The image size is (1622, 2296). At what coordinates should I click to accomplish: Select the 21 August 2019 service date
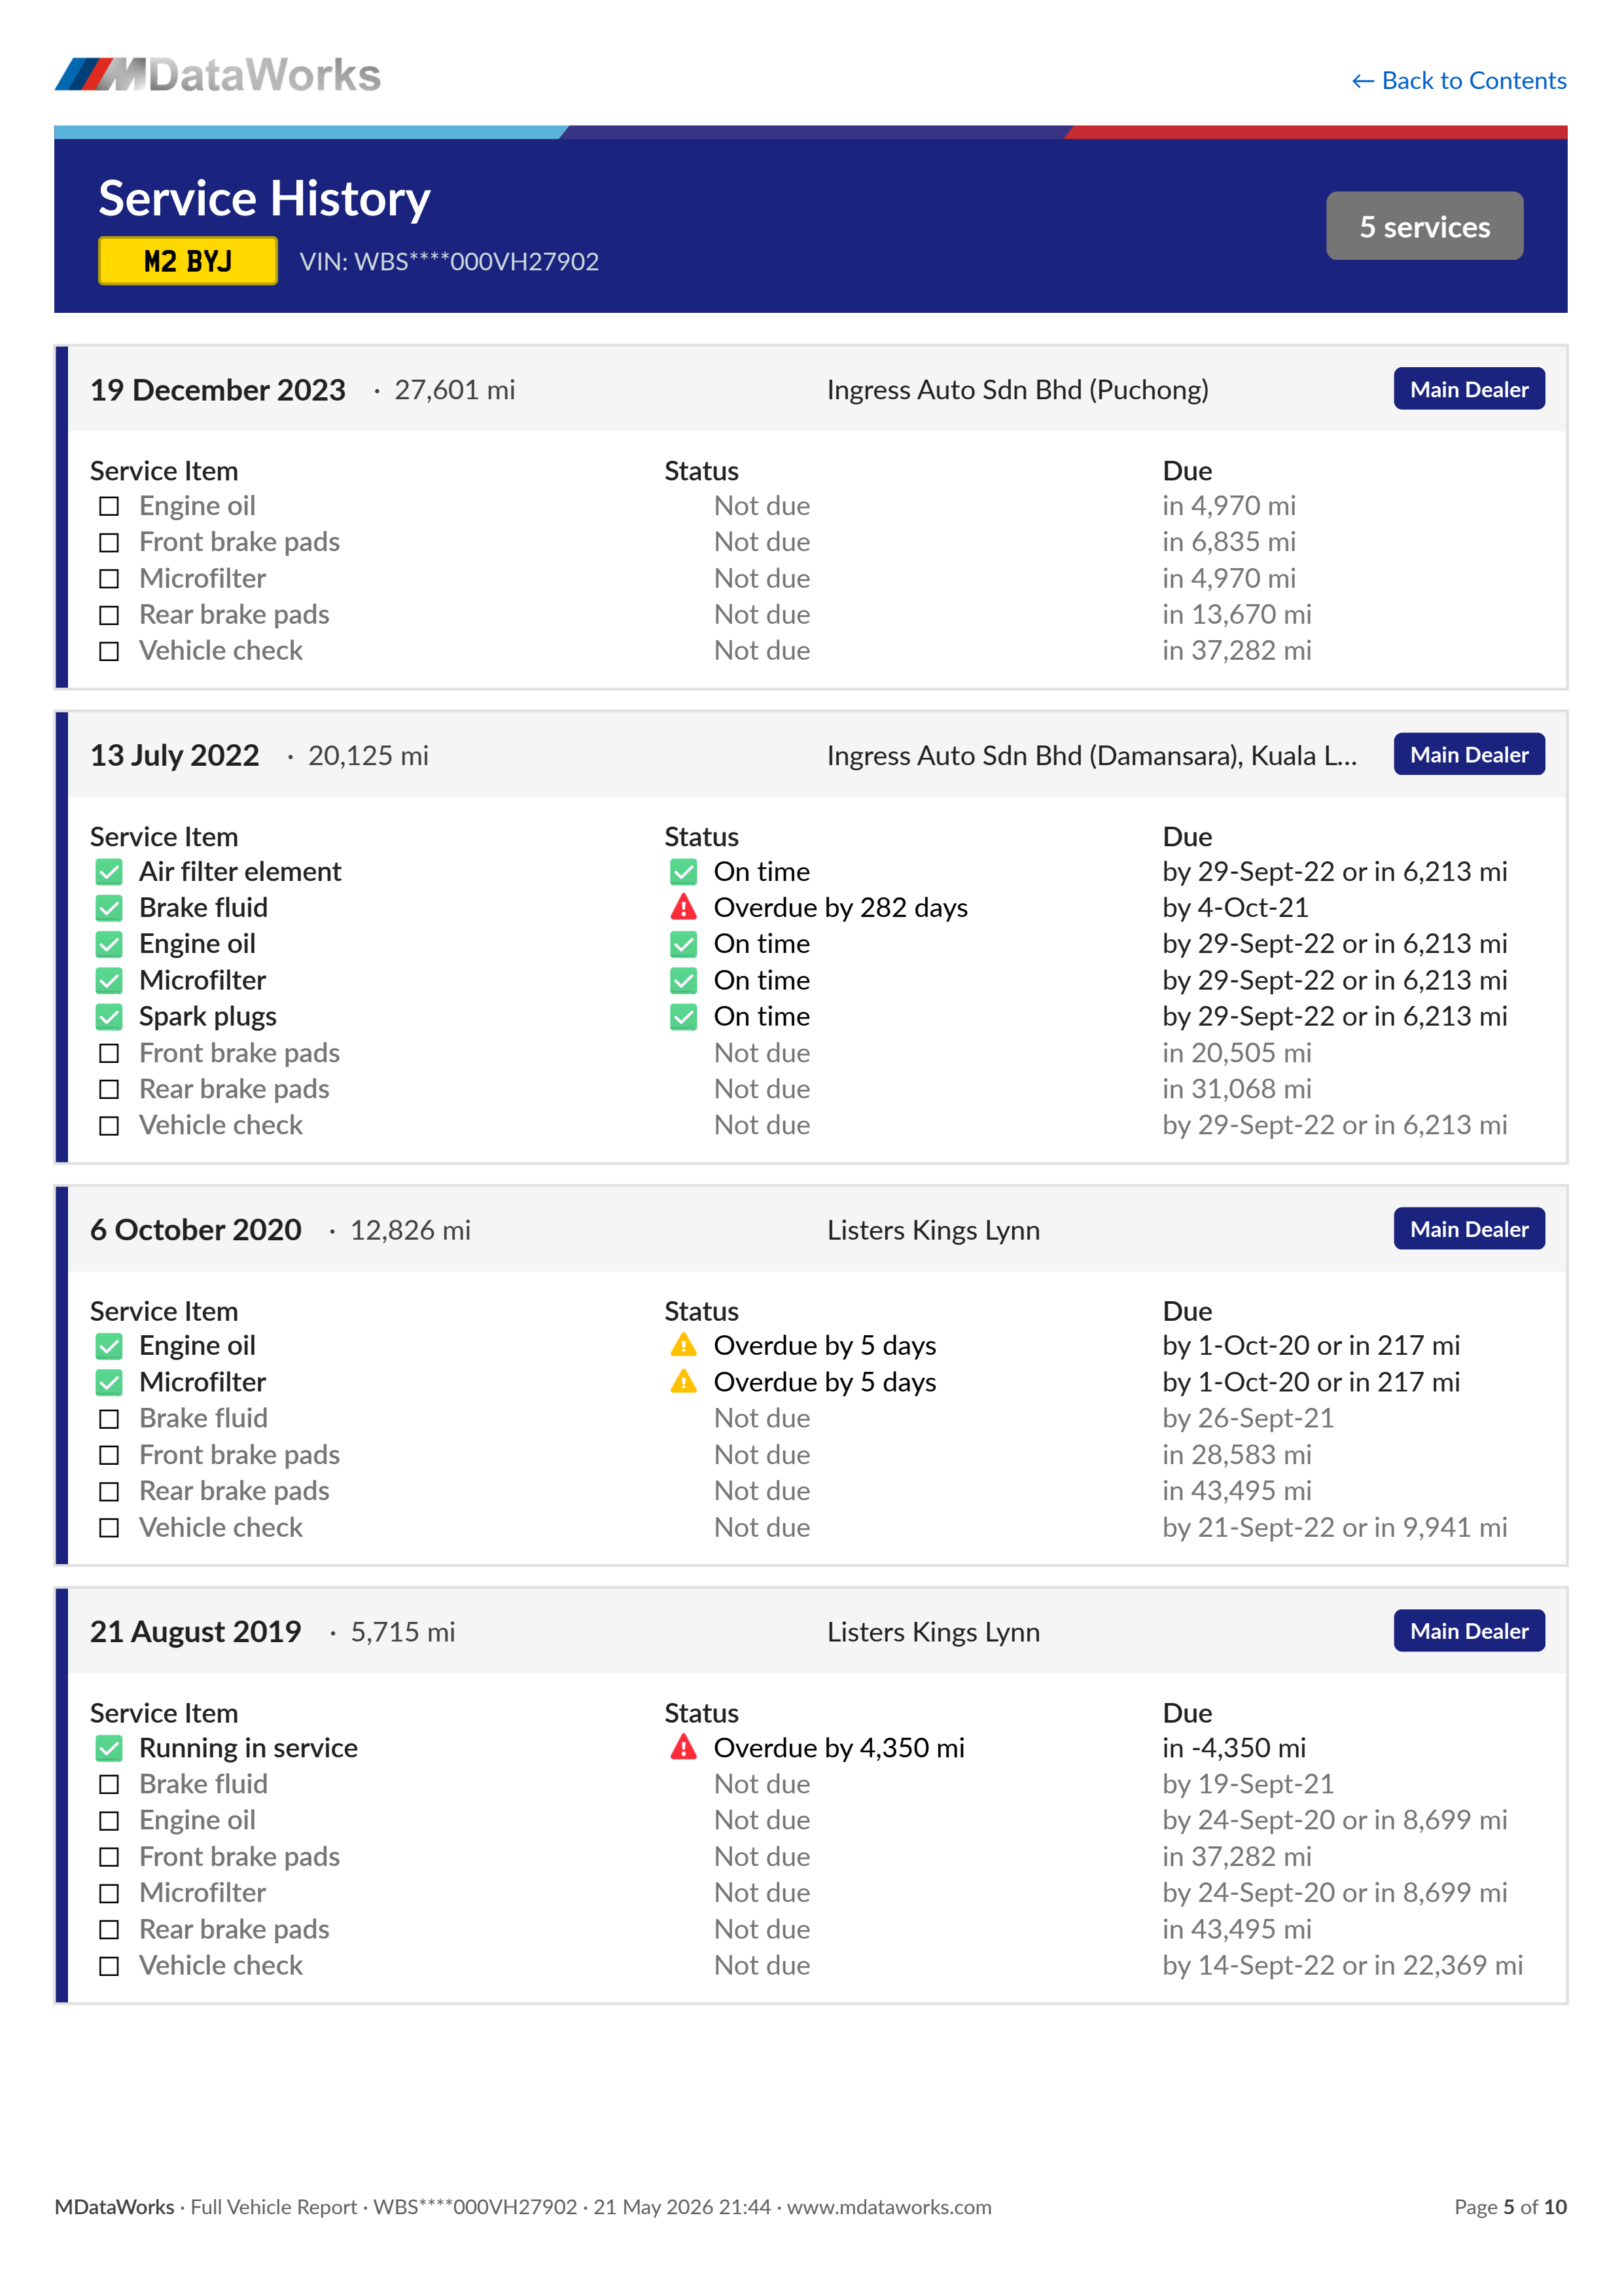pyautogui.click(x=196, y=1632)
